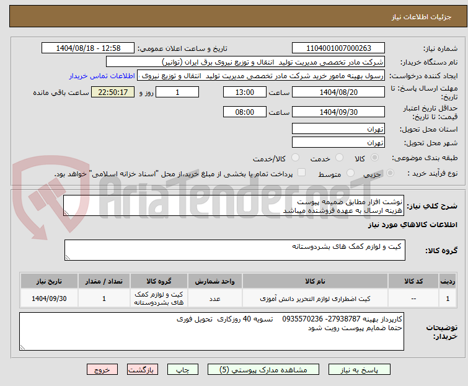Click the نوع فرآیند خرید label

[x=433, y=173]
